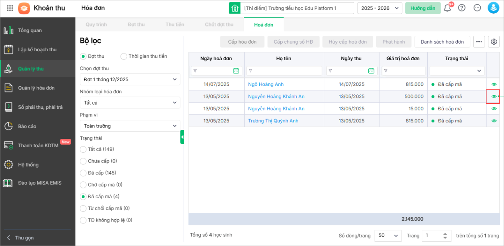Image resolution: width=504 pixels, height=246 pixels.
Task: Choose the Đã cấp (145) status
Action: (x=83, y=173)
